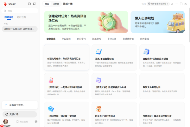Click the chart icon on 数据表格自动生成 card
This screenshot has height=127, width=190.
(x=98, y=80)
